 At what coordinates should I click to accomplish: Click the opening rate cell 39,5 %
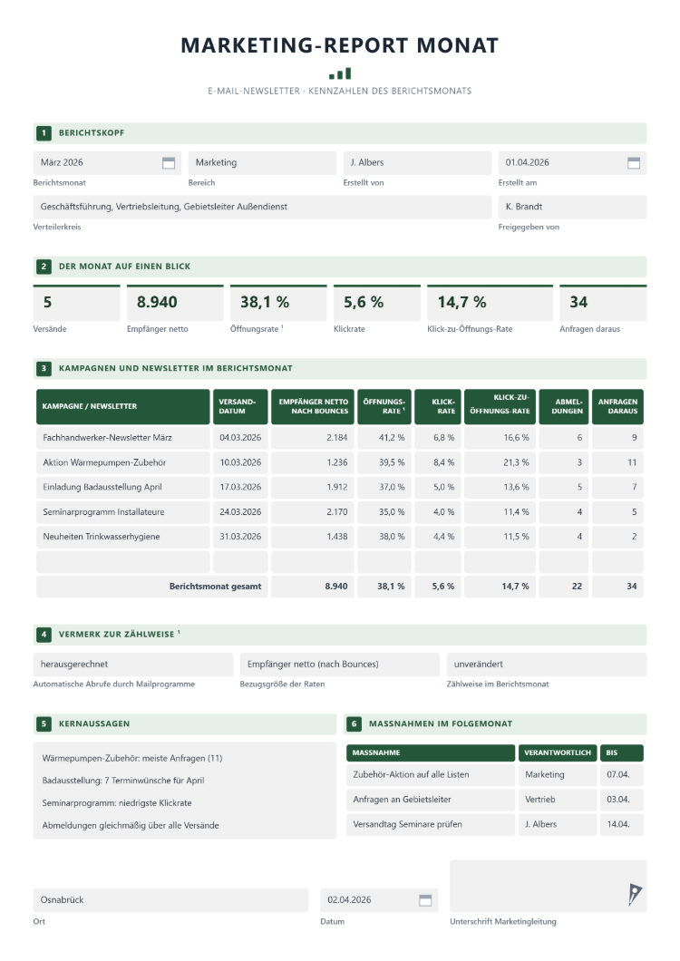tap(384, 462)
